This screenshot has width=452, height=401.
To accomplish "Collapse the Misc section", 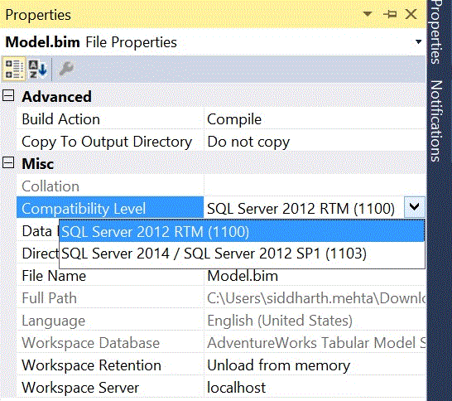I will [x=8, y=162].
